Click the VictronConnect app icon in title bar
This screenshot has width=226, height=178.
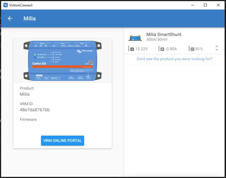coord(6,5)
